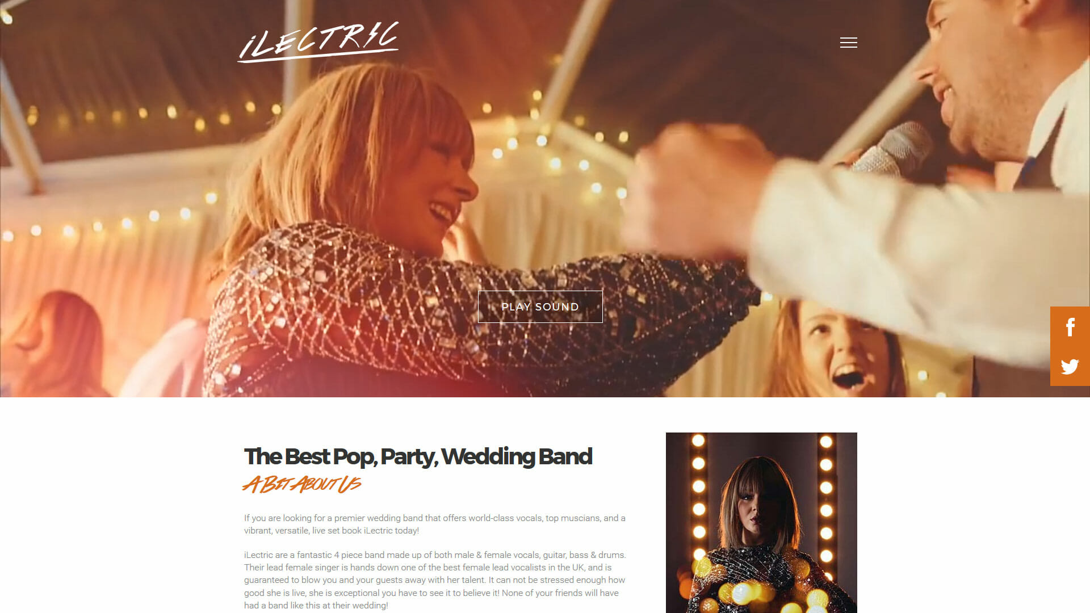Image resolution: width=1090 pixels, height=613 pixels.
Task: Open the hamburger navigation menu
Action: click(x=848, y=43)
